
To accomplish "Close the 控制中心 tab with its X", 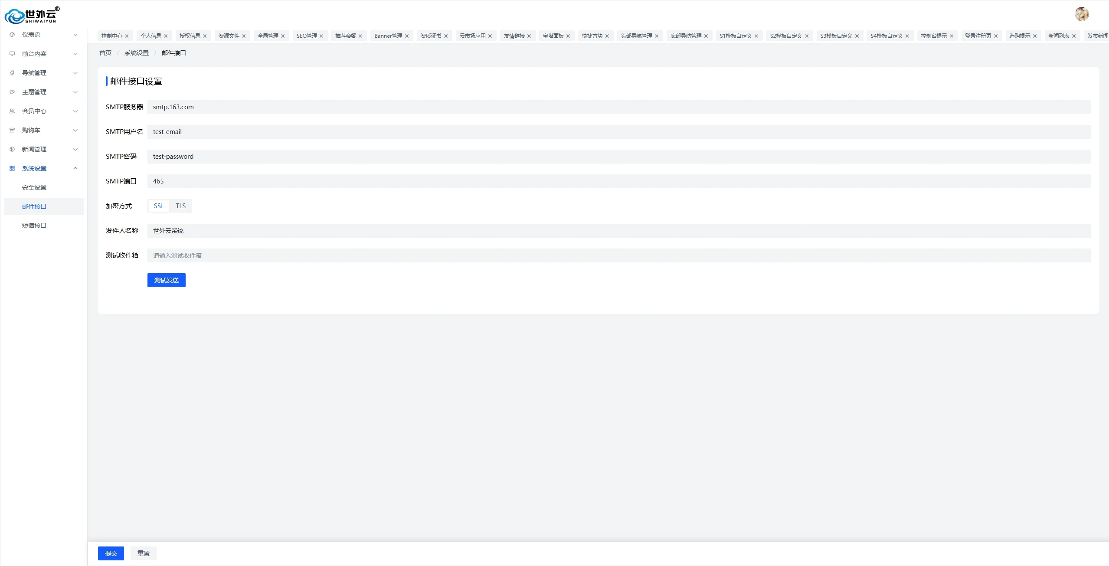I will (127, 36).
